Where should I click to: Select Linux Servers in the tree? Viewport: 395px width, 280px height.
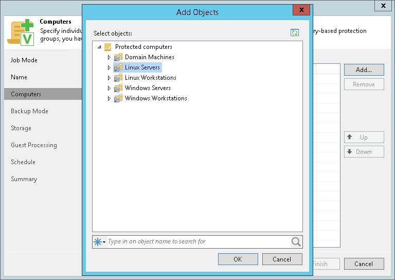(142, 67)
